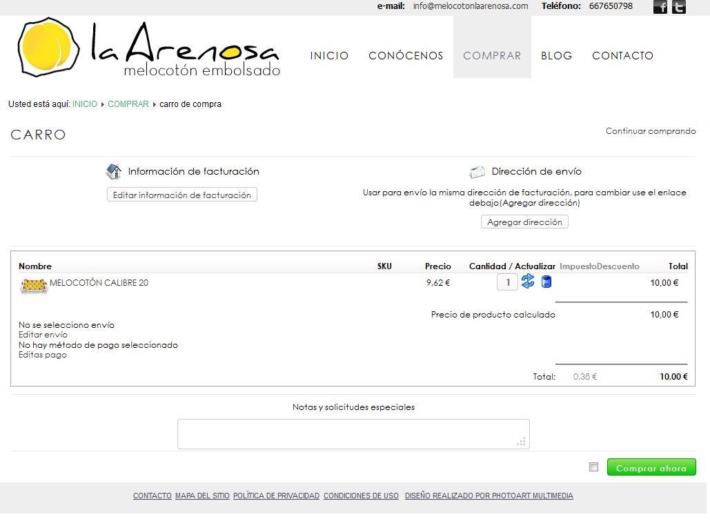Click the phone number 667650798
Screen dimensions: 710x528
[611, 6]
